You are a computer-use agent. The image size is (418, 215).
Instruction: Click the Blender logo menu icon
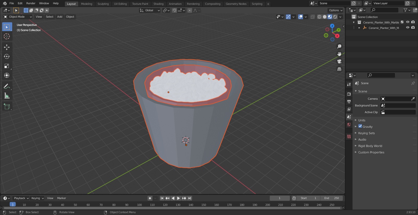pos(5,3)
